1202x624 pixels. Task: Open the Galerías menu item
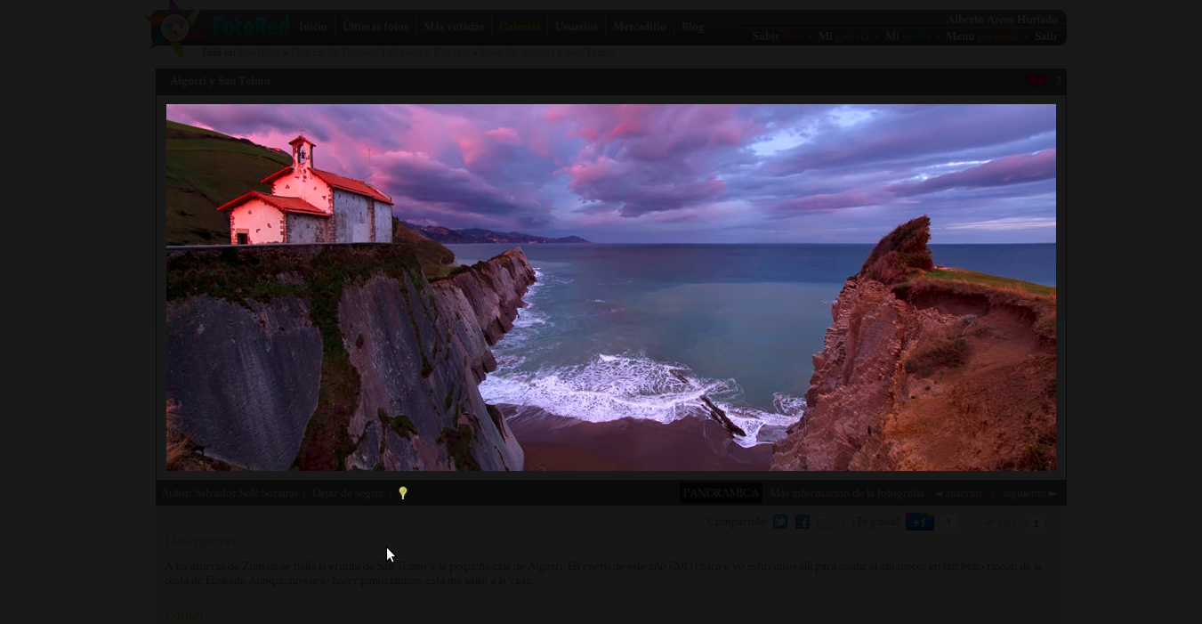[x=520, y=27]
